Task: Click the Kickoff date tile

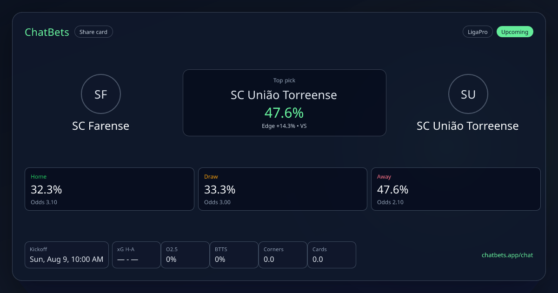Action: [x=66, y=255]
